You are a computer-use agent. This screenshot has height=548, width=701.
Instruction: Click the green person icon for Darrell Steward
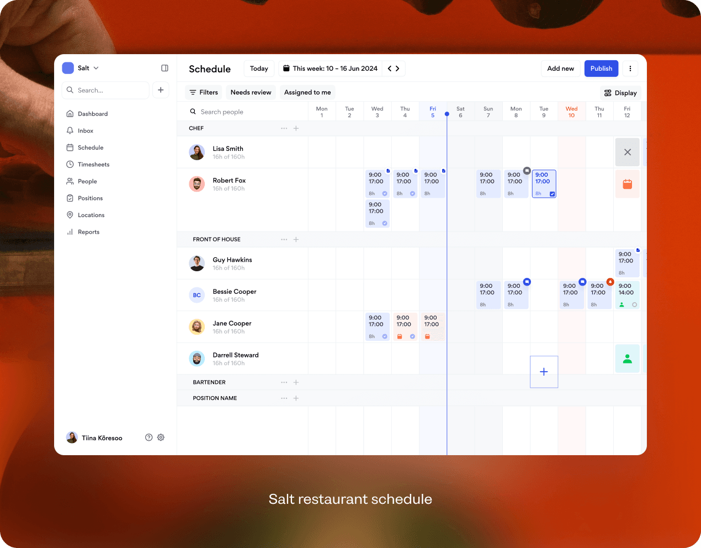627,359
